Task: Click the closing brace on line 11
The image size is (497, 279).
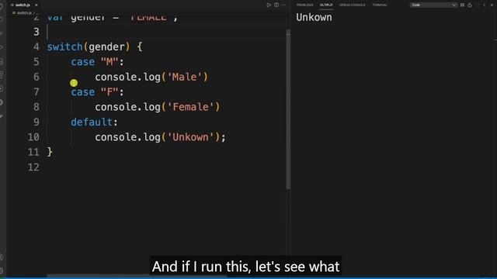Action: point(50,152)
